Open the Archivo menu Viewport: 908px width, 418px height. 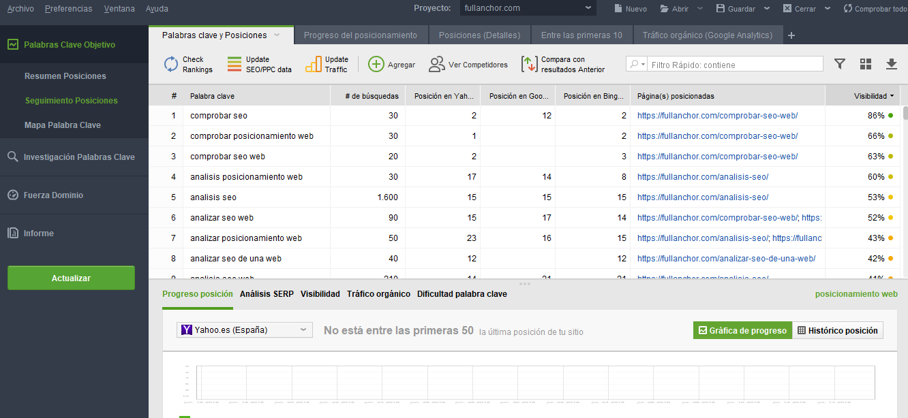(x=20, y=9)
